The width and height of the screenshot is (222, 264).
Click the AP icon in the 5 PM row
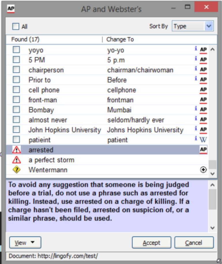203,60
